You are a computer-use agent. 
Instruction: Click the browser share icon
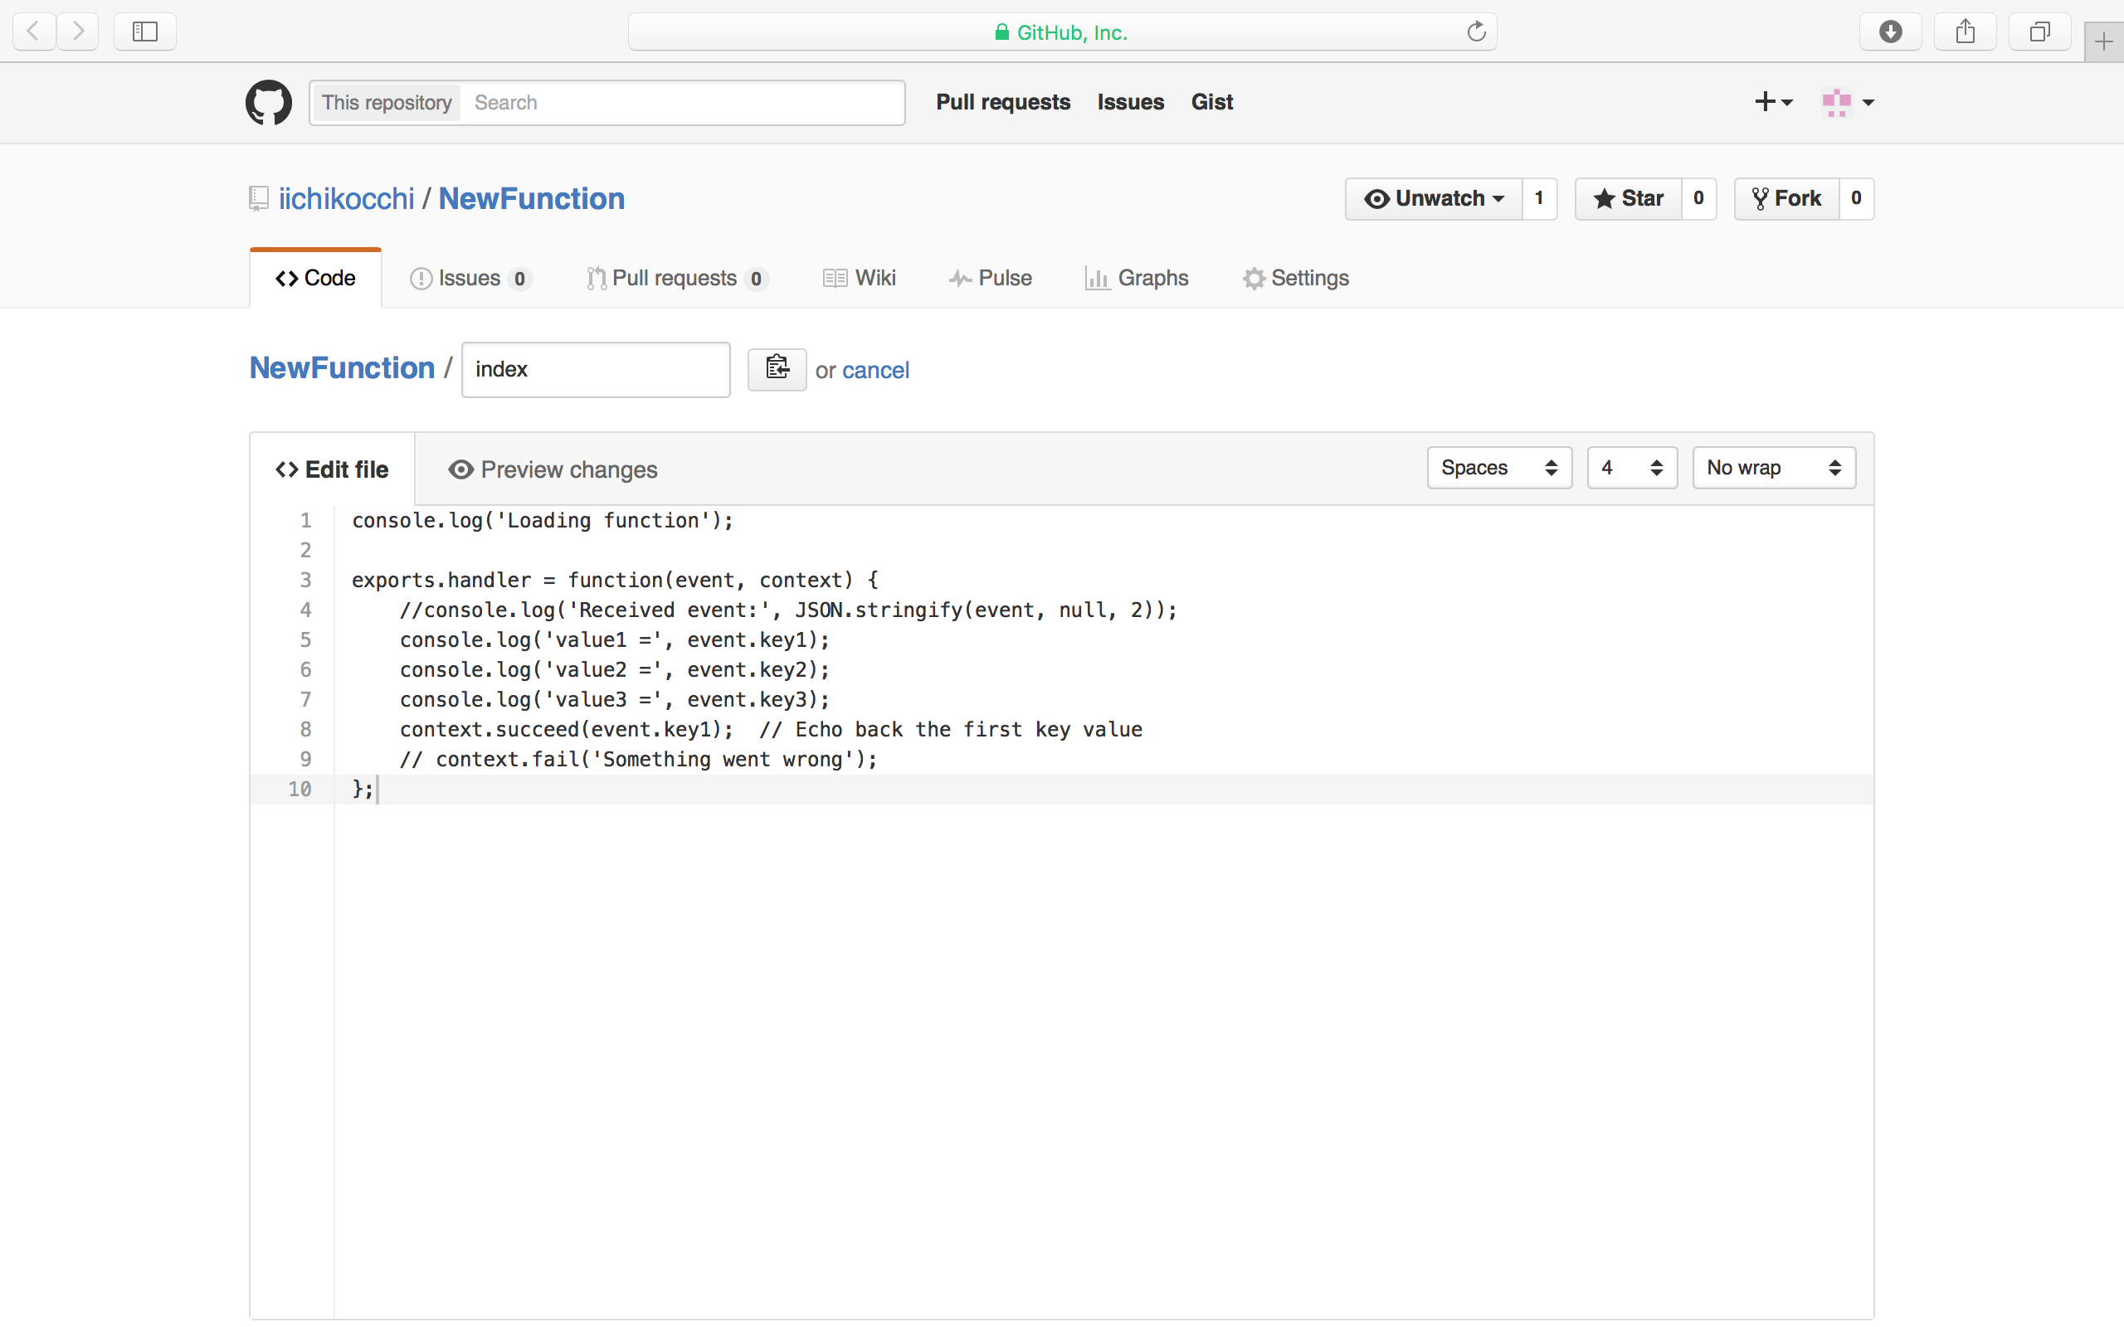pos(1964,32)
